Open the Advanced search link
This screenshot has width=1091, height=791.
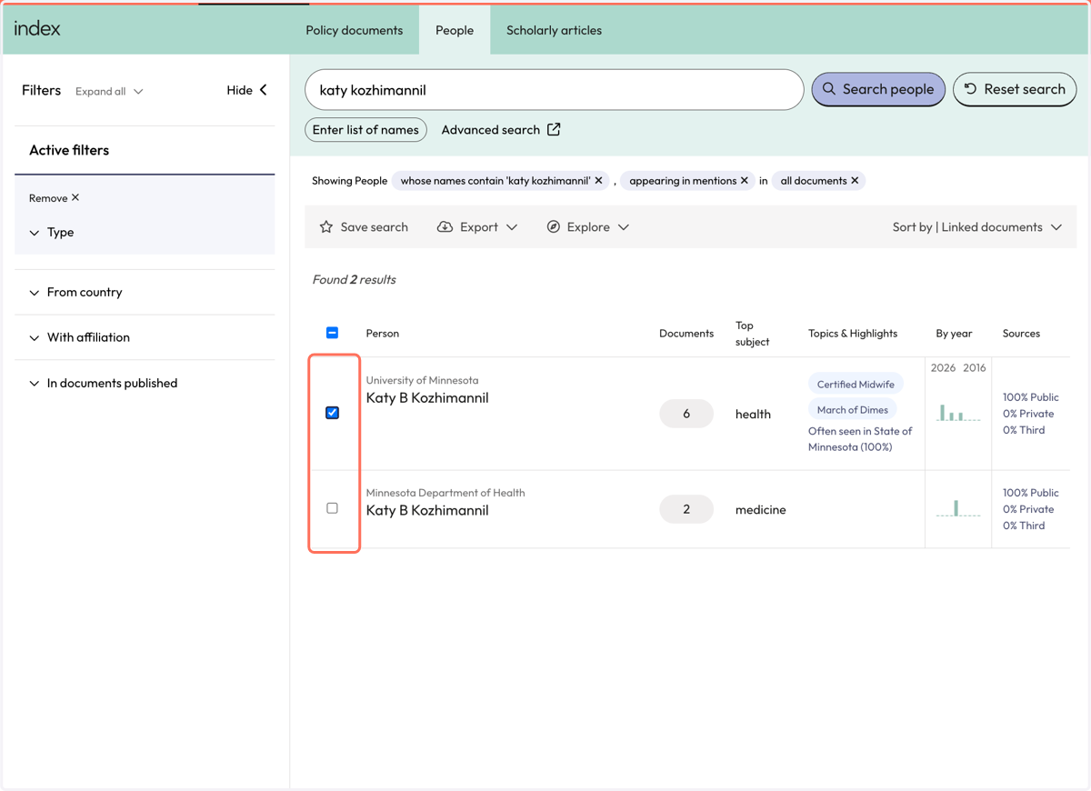coord(500,130)
